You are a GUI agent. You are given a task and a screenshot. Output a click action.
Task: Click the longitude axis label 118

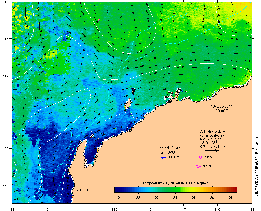tap(217, 209)
